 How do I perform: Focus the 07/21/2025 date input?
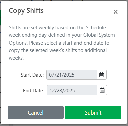(x=72, y=75)
